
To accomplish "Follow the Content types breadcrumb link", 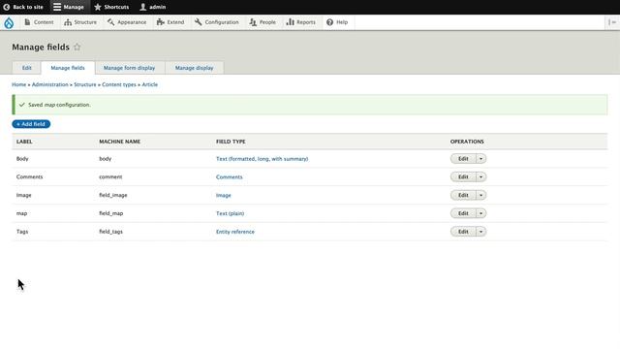I will pyautogui.click(x=118, y=84).
